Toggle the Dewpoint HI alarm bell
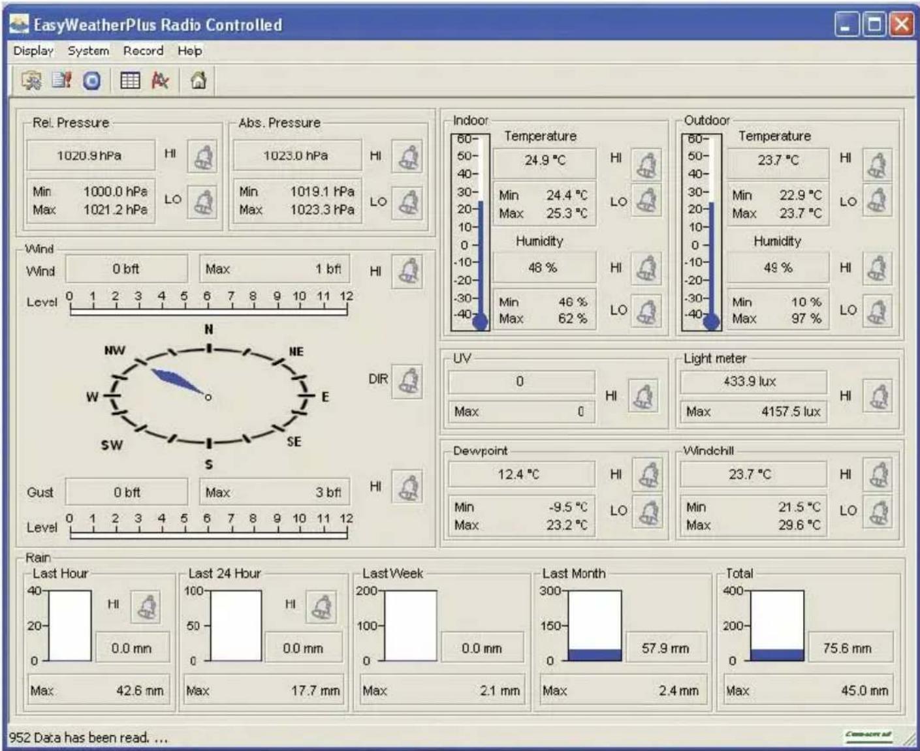Screen dimensions: 920x751 648,476
